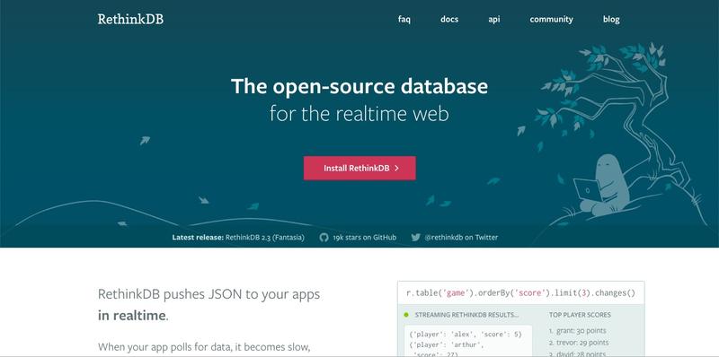719x357 pixels.
Task: Select the 'trevor: 29 points' row
Action: tap(579, 343)
